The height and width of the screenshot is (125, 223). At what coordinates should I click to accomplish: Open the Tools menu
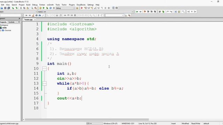(57, 5)
